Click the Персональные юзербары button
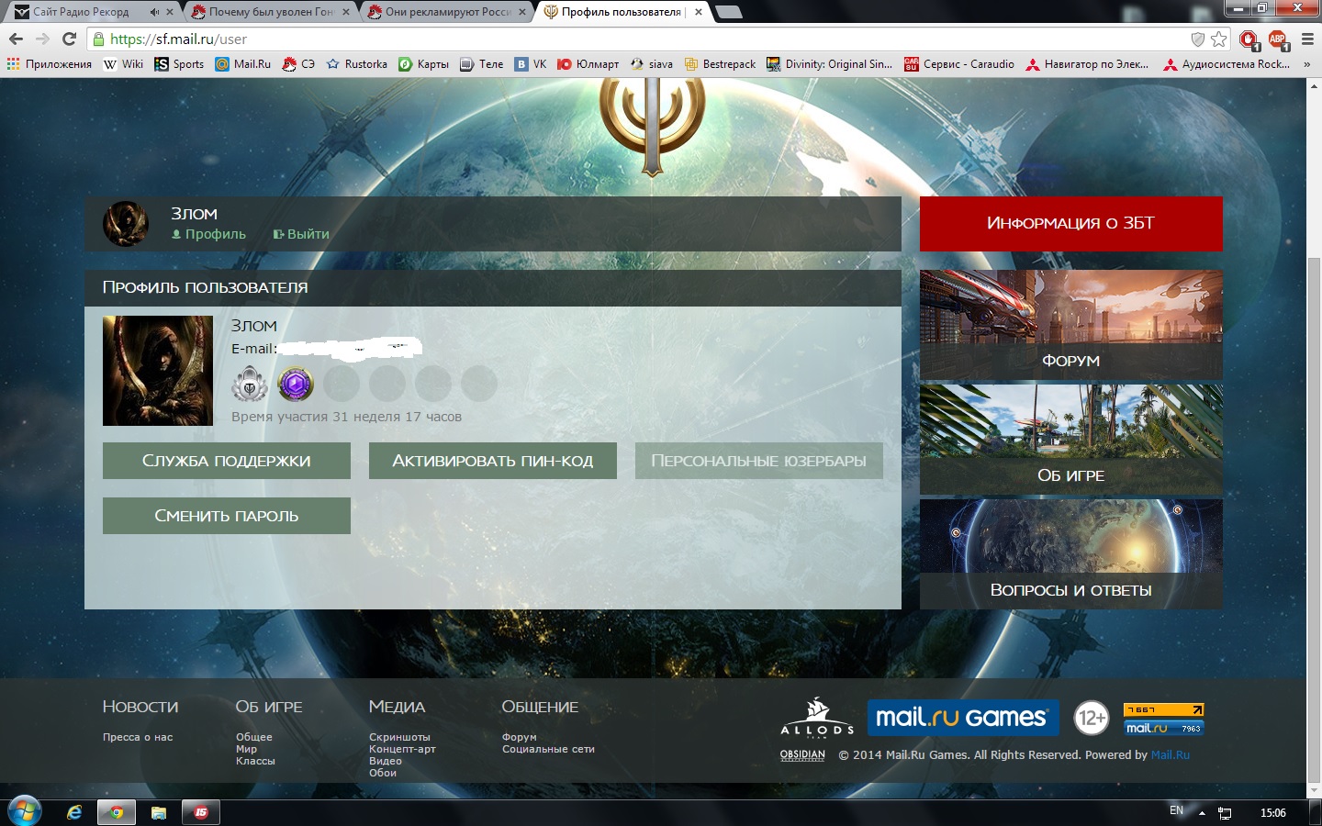1322x826 pixels. (759, 461)
